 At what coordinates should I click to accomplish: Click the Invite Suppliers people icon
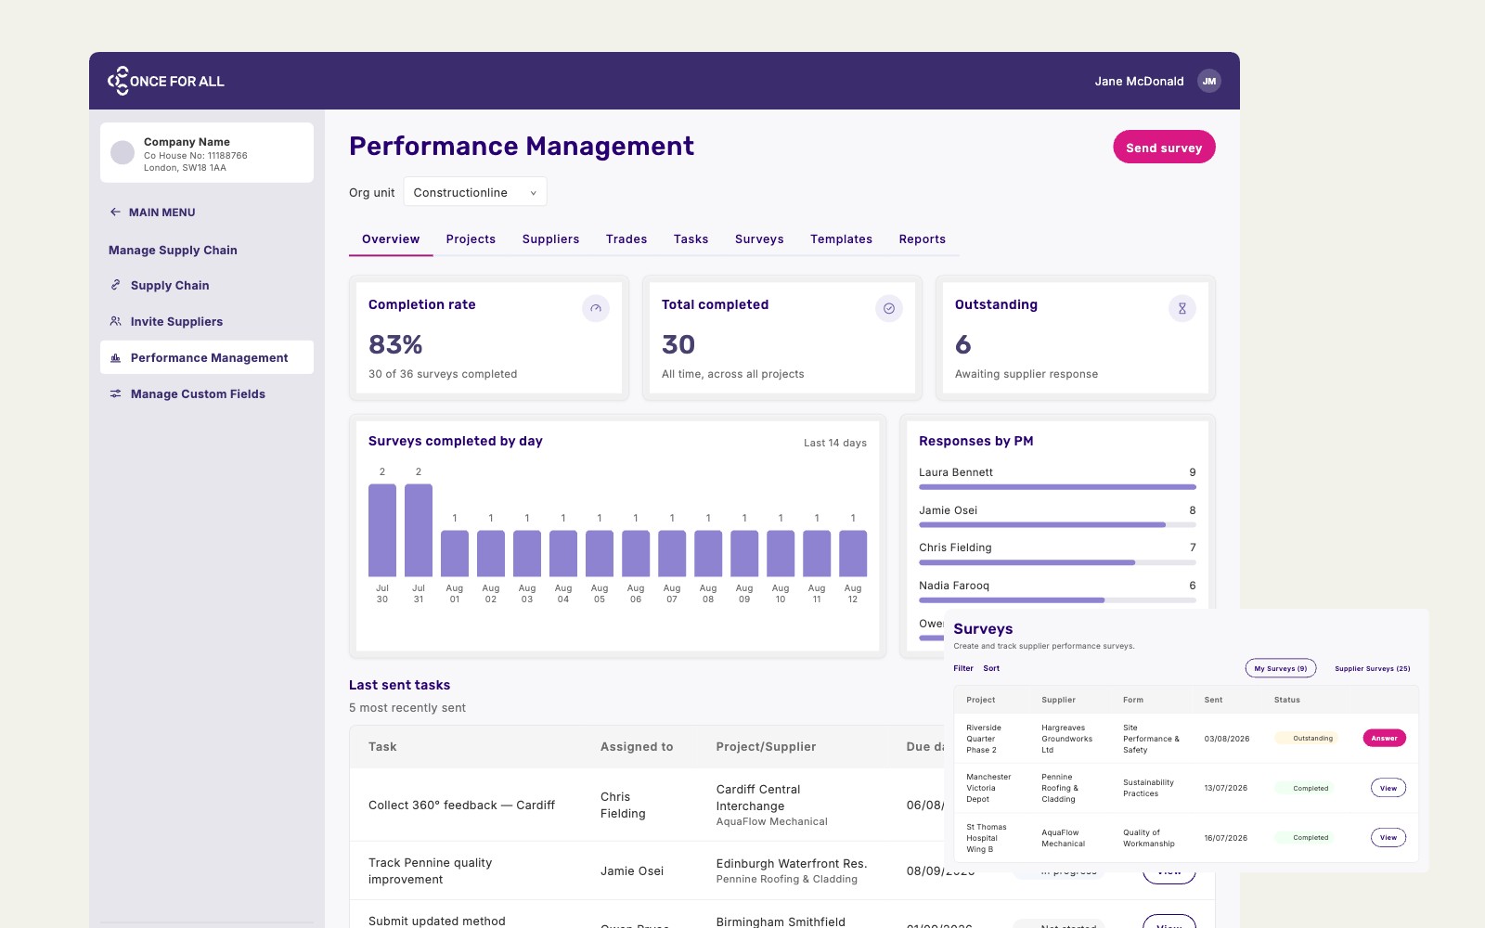coord(115,321)
